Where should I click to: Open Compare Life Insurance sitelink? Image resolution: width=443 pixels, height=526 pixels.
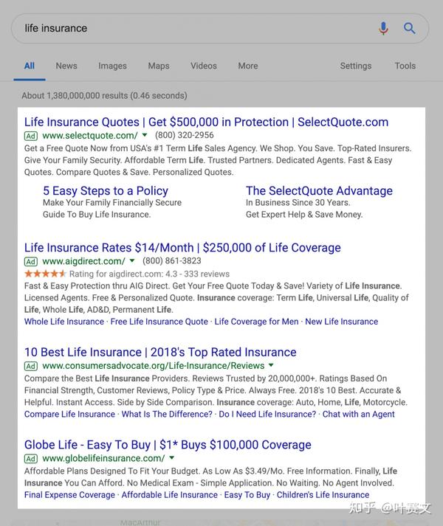pyautogui.click(x=69, y=414)
